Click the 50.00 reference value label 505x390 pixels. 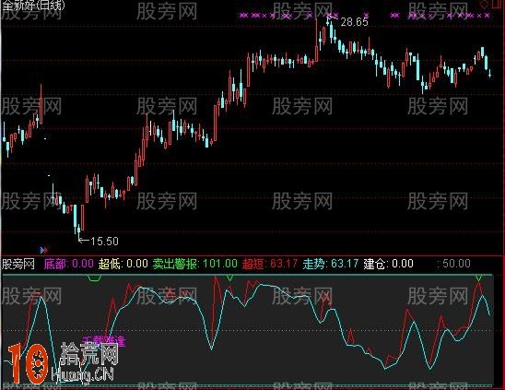[456, 264]
